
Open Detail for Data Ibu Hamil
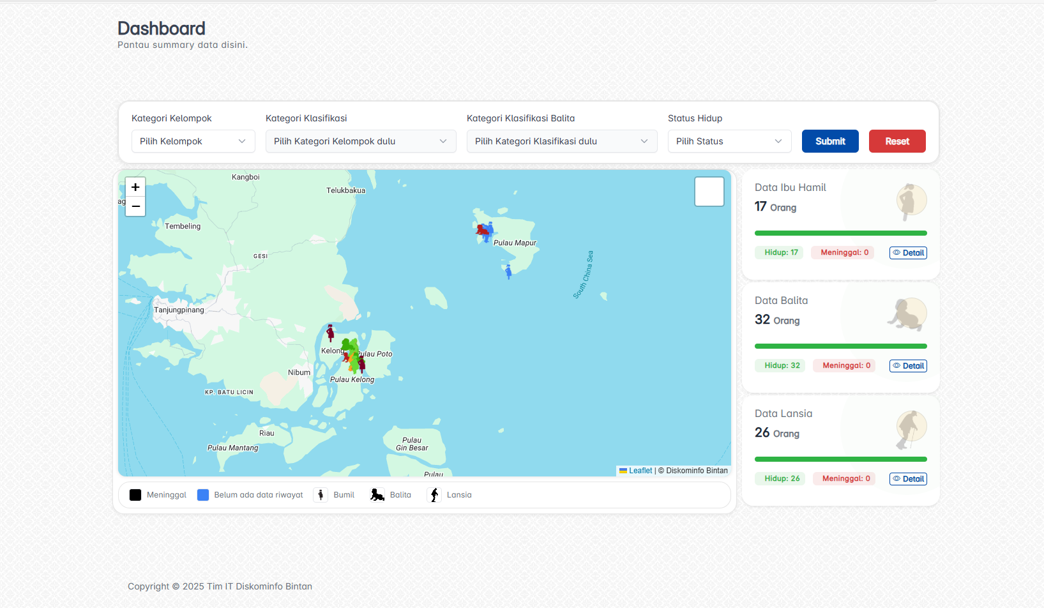(908, 253)
